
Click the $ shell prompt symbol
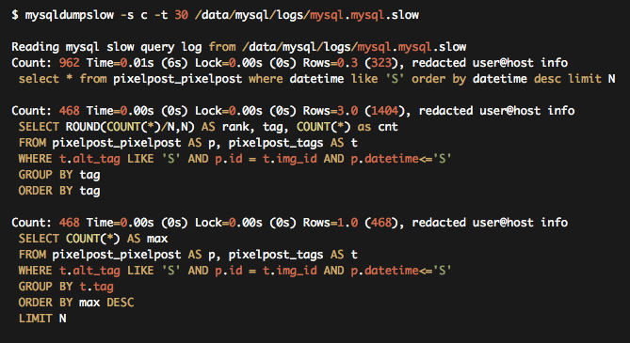[15, 15]
